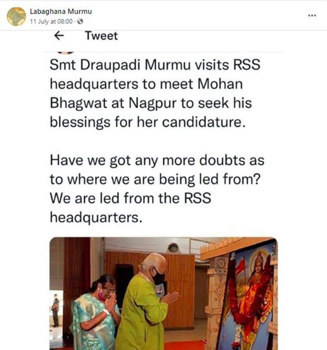
Task: Click the final word 'headquarters.' in tweet
Action: point(96,218)
